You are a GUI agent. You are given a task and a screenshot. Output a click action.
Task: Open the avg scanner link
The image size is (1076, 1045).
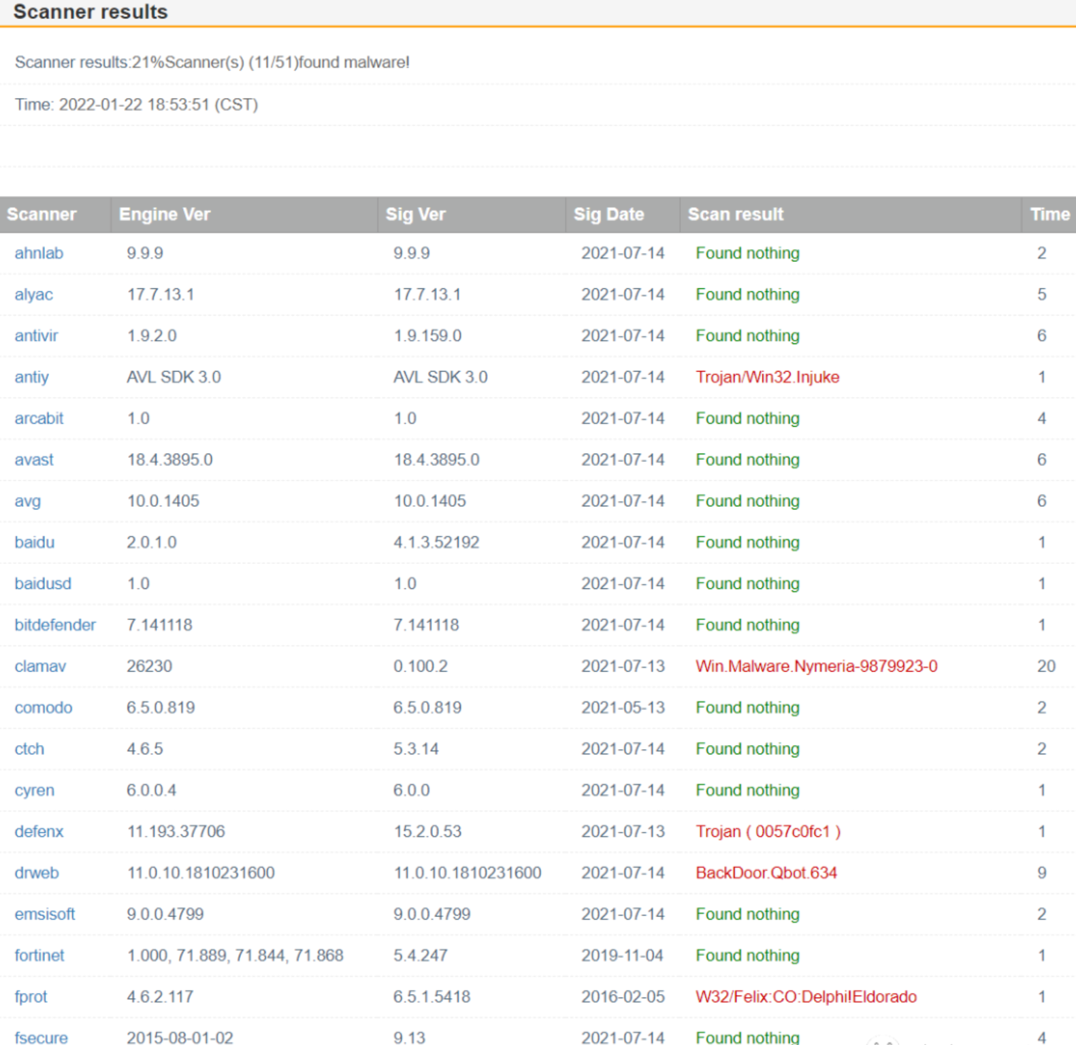(28, 501)
